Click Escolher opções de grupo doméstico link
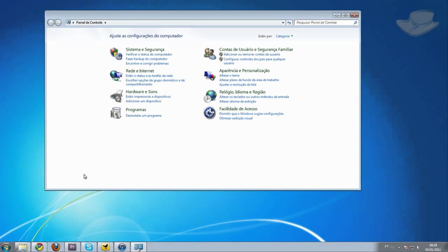 point(155,82)
